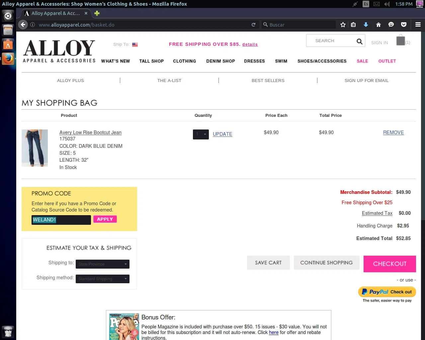Click Firefox icon in the launcher
Screen dimensions: 425x340
[8, 59]
